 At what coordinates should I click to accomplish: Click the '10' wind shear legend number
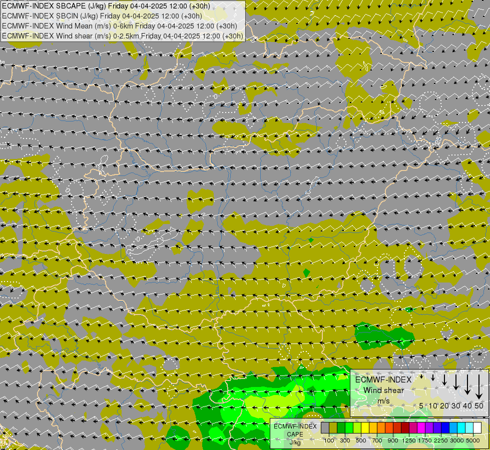[433, 405]
